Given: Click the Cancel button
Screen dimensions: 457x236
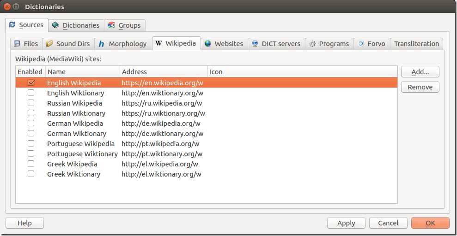Looking at the screenshot, I should pos(388,223).
